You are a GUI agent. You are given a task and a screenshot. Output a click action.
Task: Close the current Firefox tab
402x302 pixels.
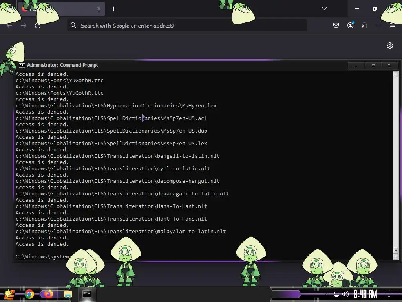[99, 9]
